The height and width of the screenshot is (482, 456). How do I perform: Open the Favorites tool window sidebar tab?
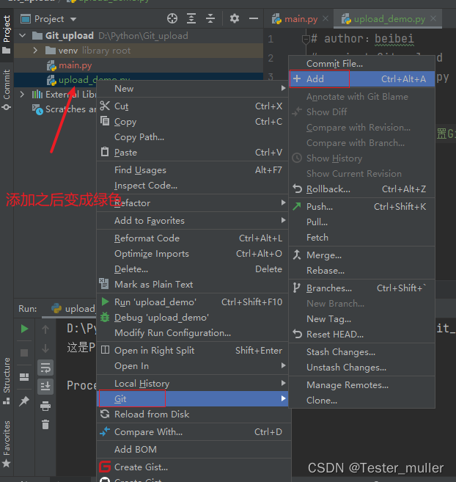[7, 443]
